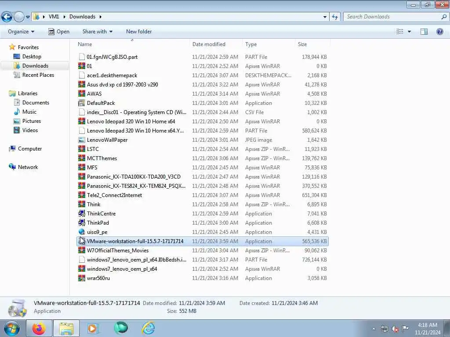
Task: Open the Pictures library
Action: pos(32,121)
